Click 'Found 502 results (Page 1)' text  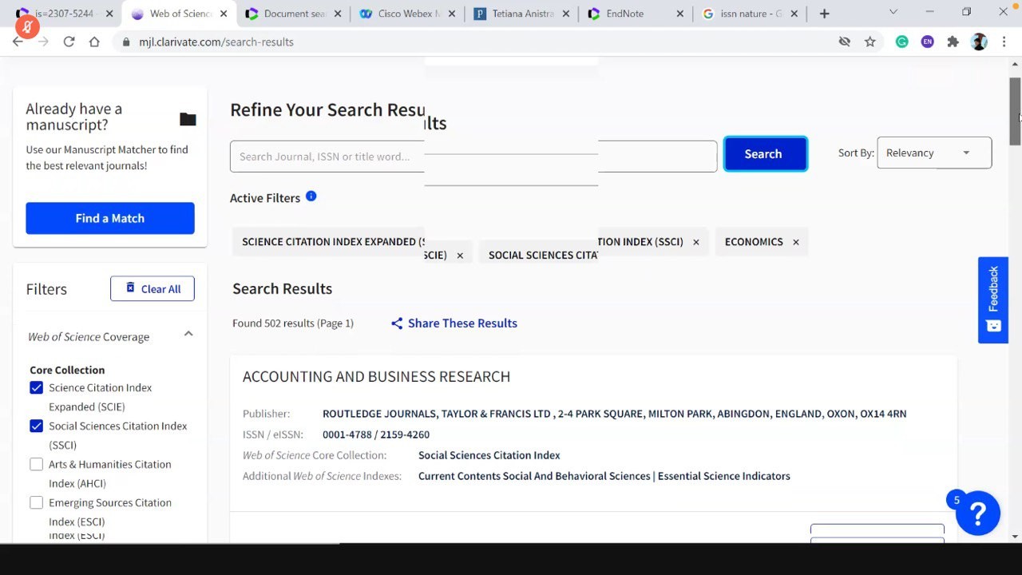[x=293, y=323]
